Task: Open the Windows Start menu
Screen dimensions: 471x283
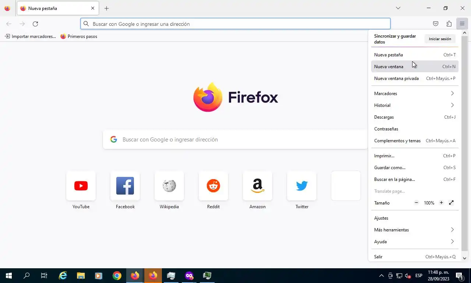Action: (9, 276)
